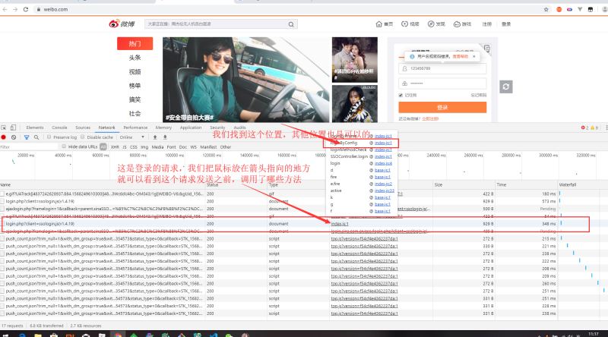Switch to QR code login corner icon

tap(486, 48)
